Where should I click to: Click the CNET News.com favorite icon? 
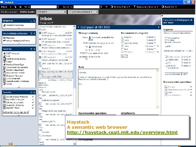[x=4, y=53]
